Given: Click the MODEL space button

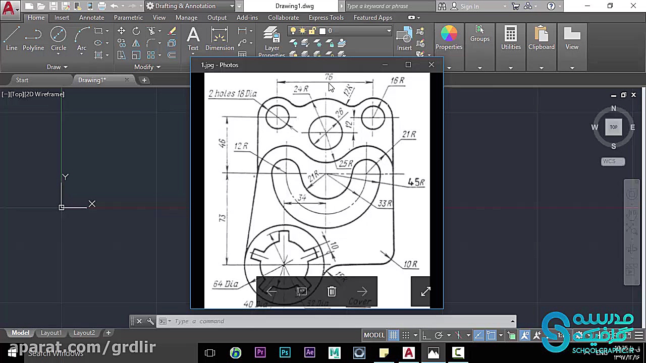Looking at the screenshot, I should tap(374, 335).
